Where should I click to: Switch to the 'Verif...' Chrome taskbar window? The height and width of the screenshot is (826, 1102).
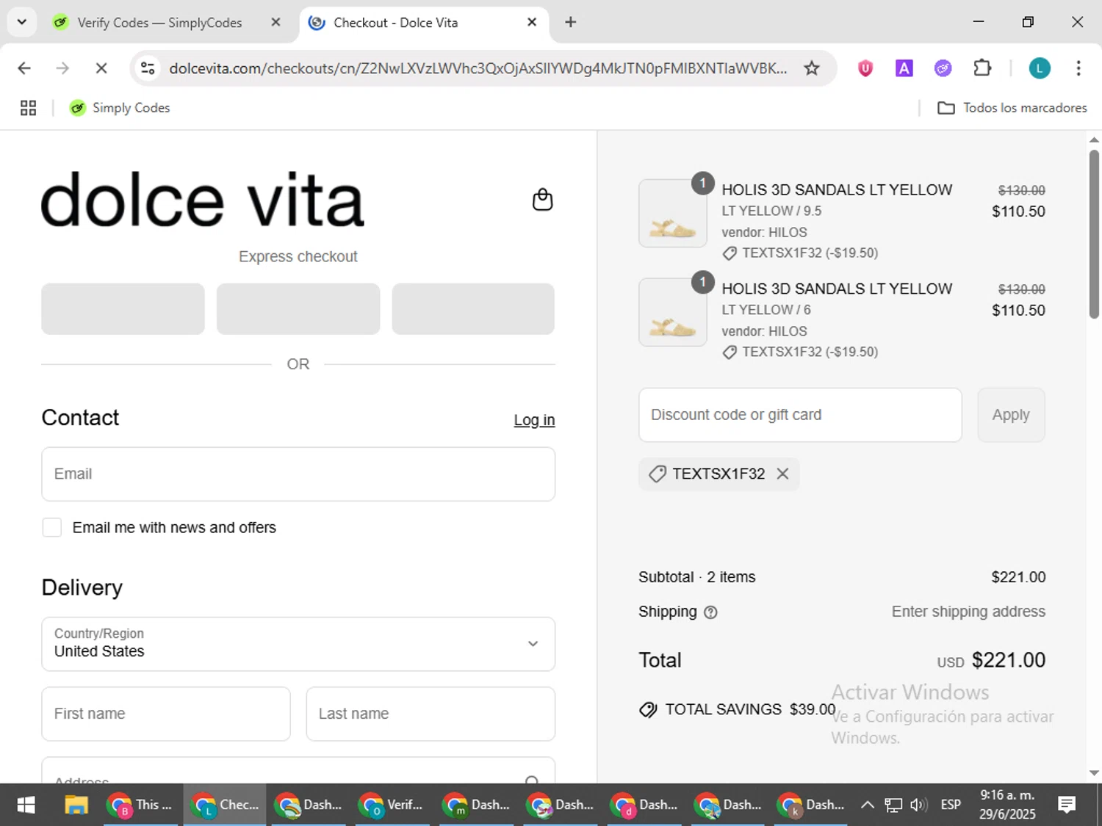(x=392, y=805)
